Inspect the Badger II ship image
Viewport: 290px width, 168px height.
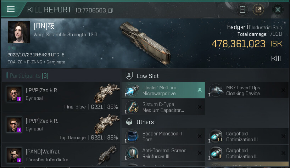click(x=146, y=43)
